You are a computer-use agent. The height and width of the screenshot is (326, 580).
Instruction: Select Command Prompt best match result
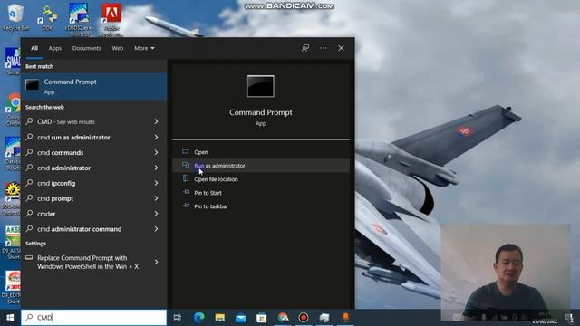tap(94, 86)
